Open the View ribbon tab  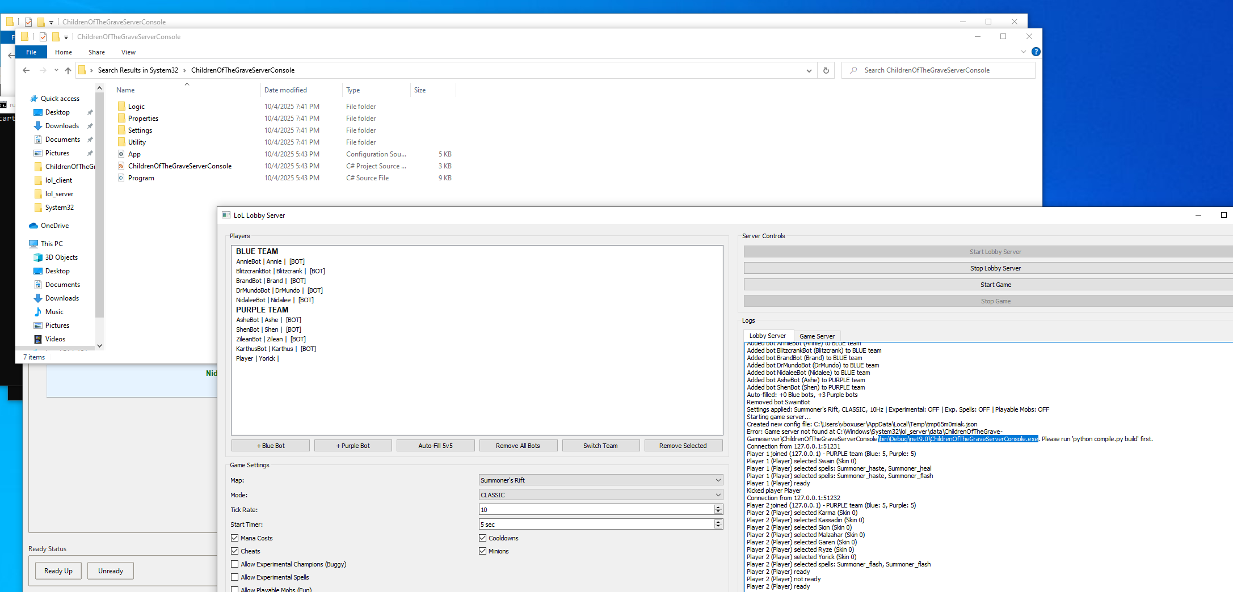128,52
